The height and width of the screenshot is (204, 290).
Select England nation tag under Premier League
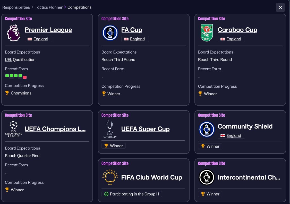coord(38,39)
